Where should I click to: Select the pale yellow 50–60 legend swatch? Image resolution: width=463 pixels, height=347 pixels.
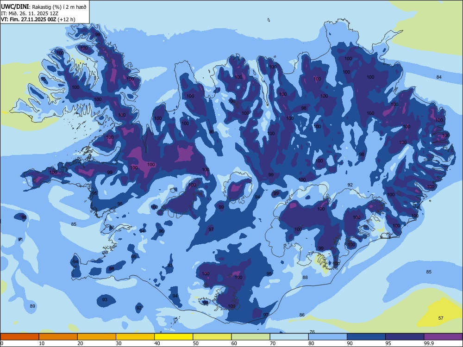212,337
